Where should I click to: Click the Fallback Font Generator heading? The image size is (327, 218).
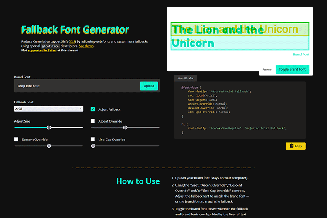pos(75,30)
